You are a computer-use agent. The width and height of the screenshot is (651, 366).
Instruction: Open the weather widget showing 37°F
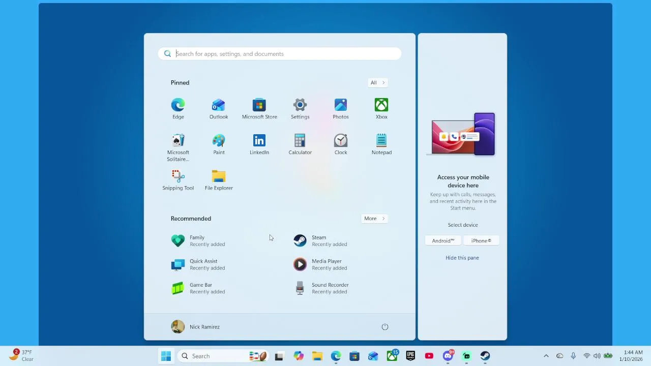[21, 355]
